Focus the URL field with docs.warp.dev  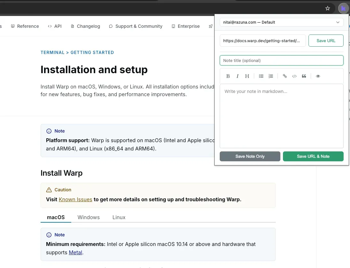pyautogui.click(x=263, y=41)
